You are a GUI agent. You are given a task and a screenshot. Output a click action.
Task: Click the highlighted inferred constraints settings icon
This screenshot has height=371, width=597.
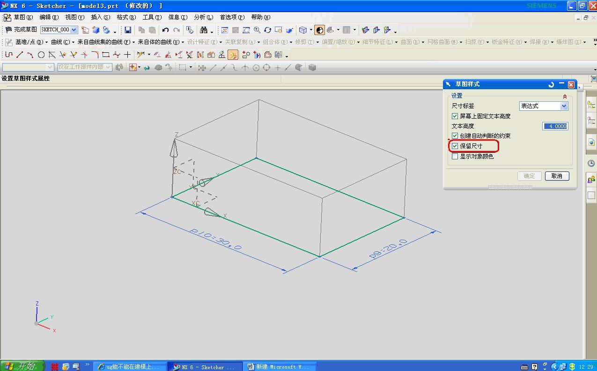coord(233,55)
